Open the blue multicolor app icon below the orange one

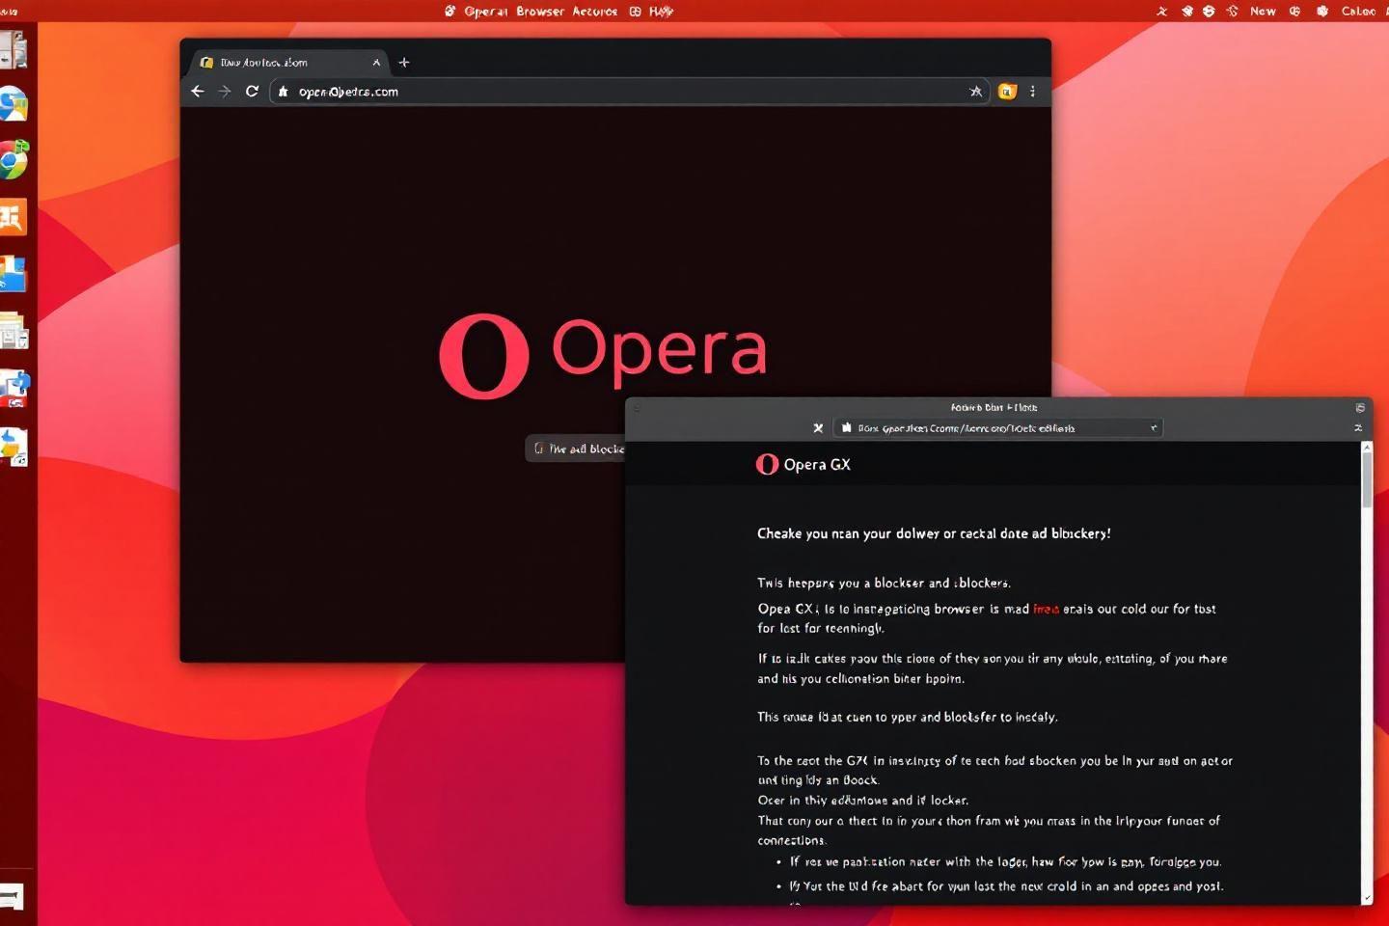pos(14,274)
